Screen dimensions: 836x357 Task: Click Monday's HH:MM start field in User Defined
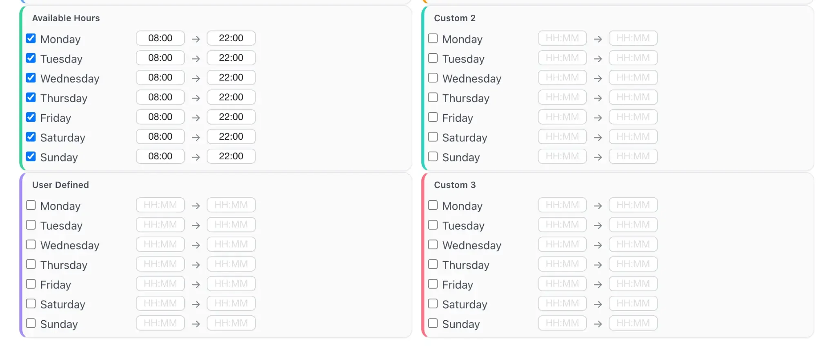click(160, 205)
